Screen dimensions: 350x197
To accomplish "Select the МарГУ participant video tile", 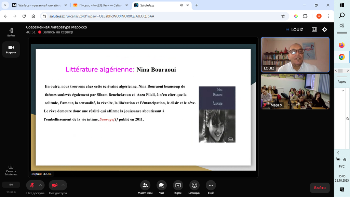I will click(x=295, y=91).
